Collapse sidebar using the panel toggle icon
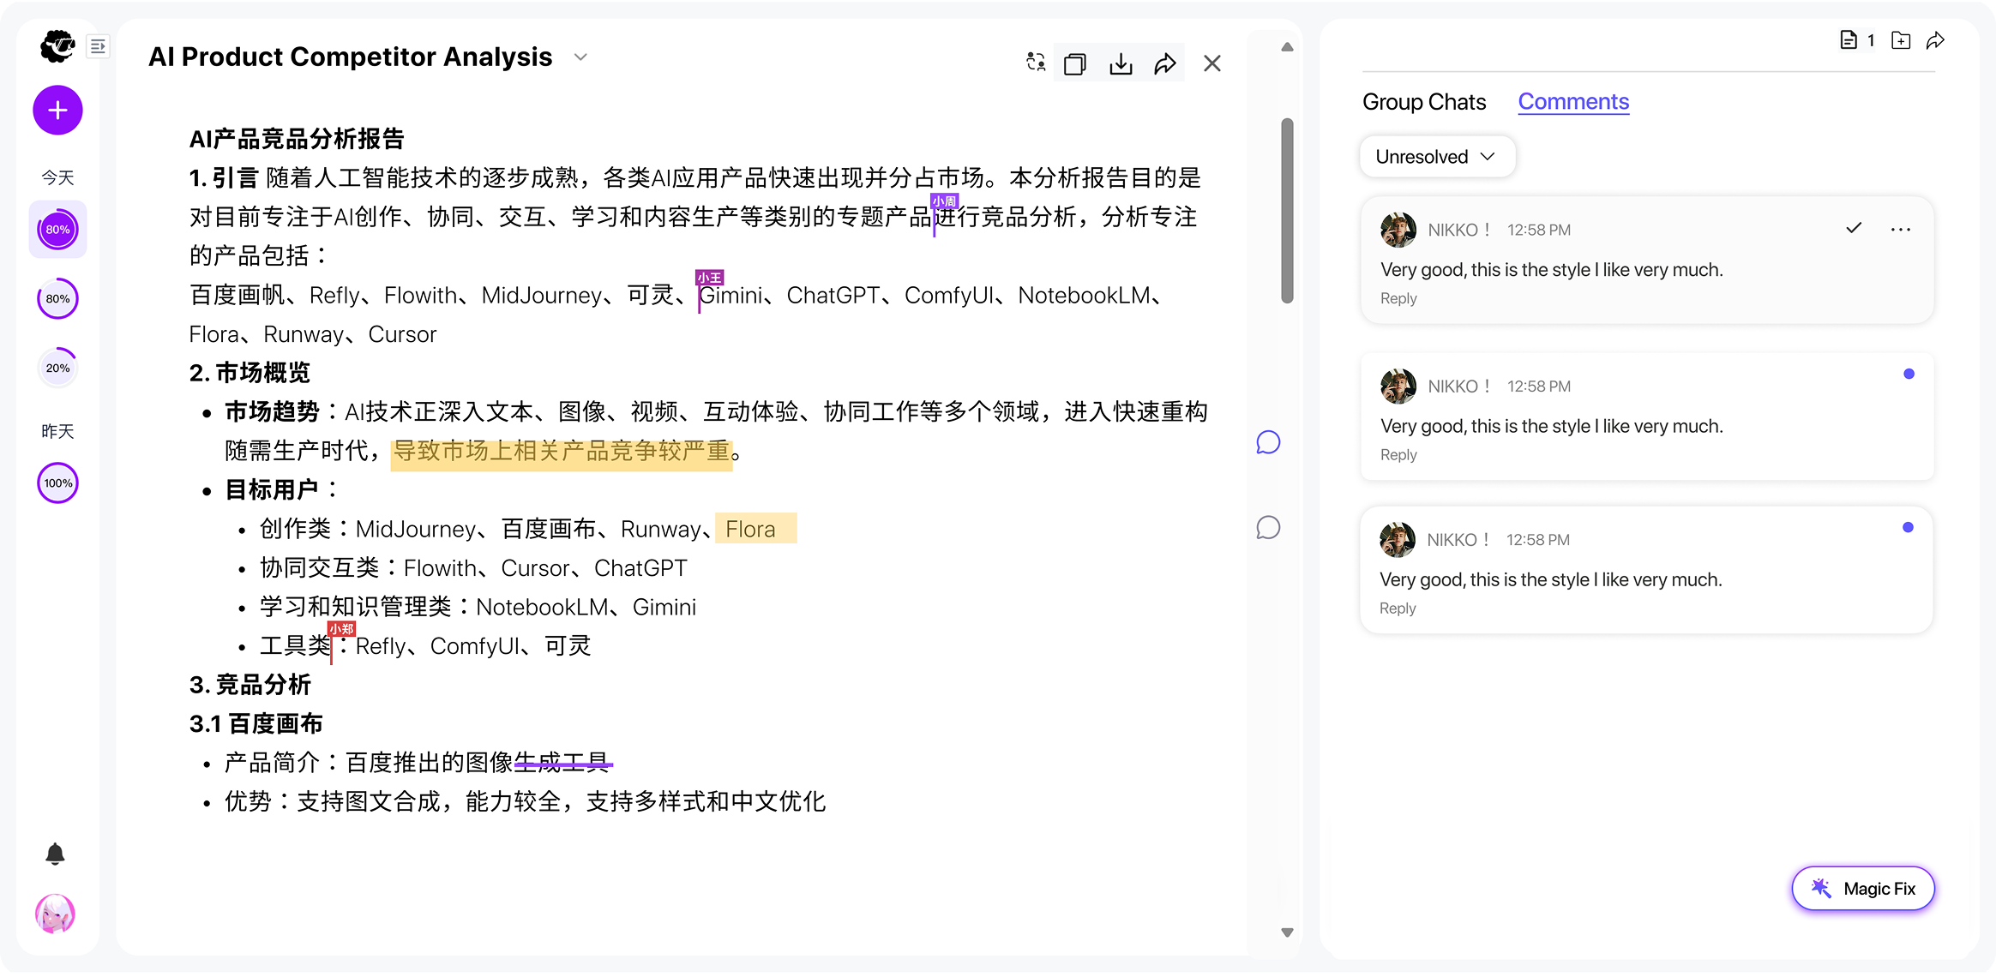 (99, 46)
